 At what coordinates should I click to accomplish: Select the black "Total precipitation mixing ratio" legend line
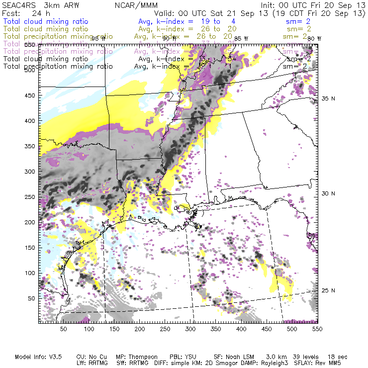(58, 67)
